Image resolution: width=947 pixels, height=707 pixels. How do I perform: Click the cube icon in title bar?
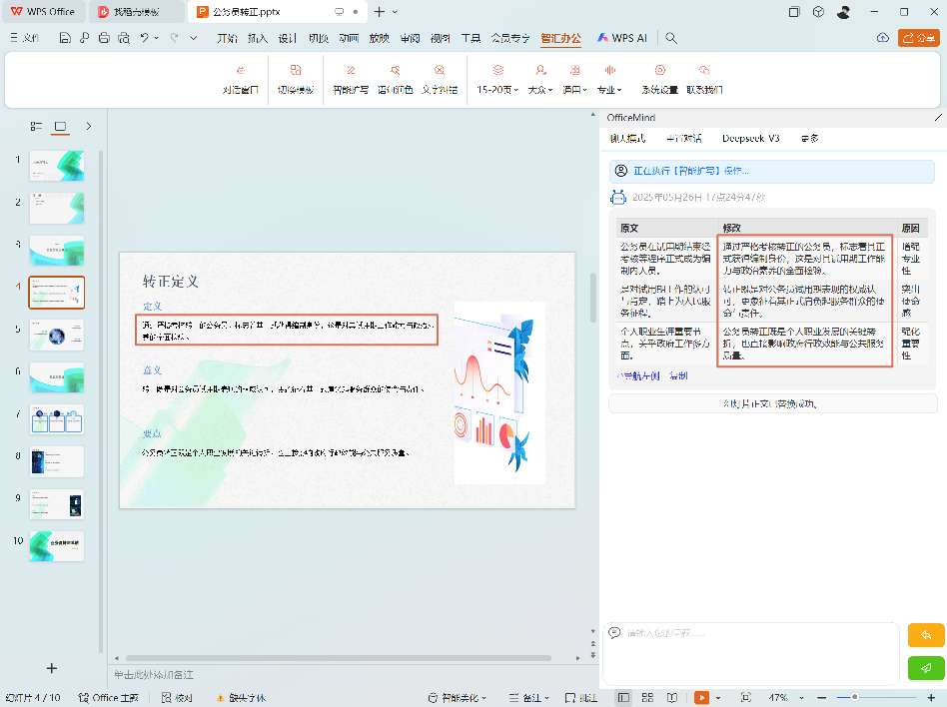pos(818,11)
